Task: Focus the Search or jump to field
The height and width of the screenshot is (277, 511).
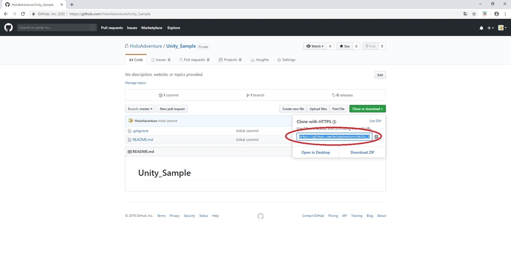Action: (57, 28)
